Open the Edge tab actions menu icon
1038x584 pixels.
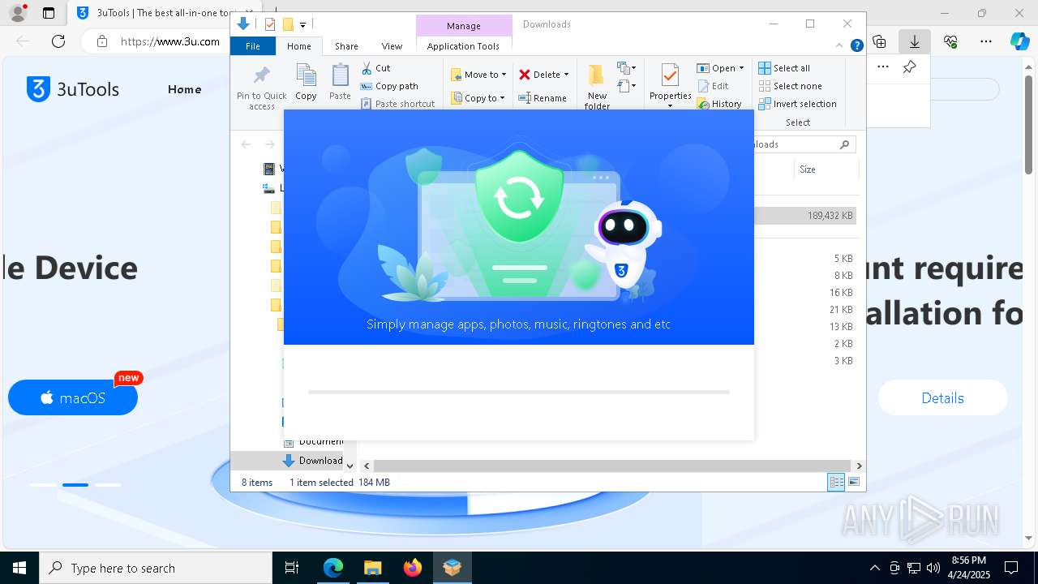(49, 13)
